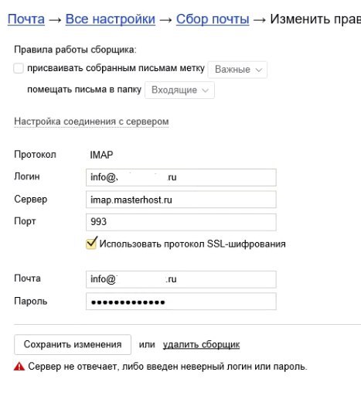Click the chevron arrow in Входящие dropdown
The image size is (361, 396).
(205, 90)
